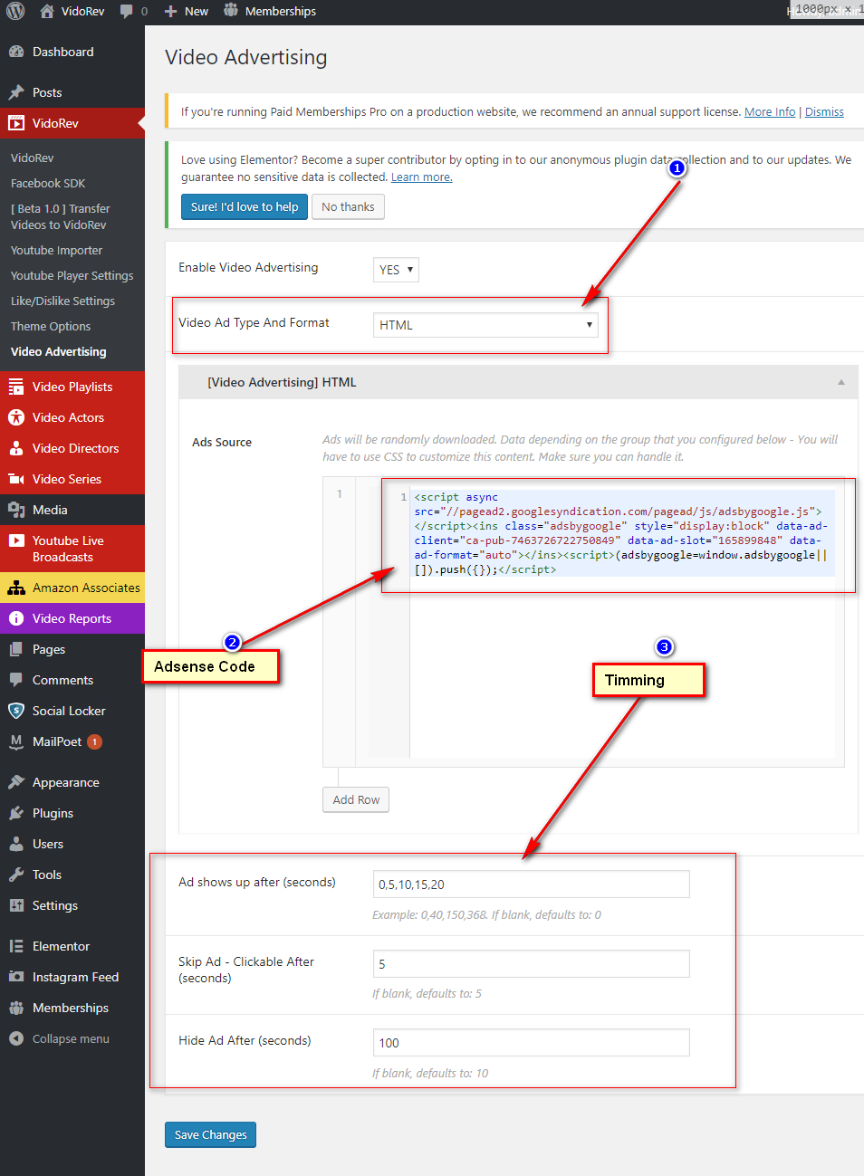Click the Hide Ad After seconds field

[531, 1042]
